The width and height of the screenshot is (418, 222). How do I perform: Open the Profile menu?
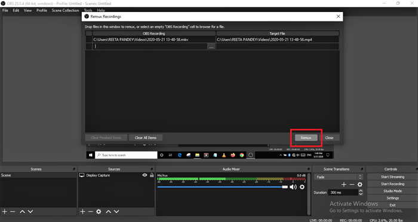click(x=42, y=10)
